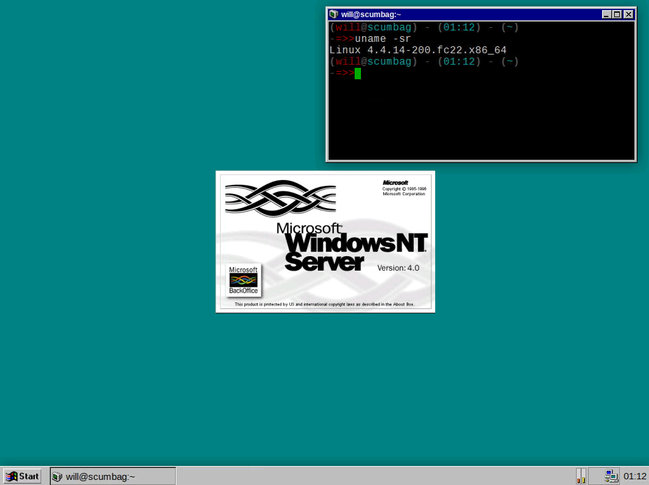Click the 01:12 taskbar clock
This screenshot has height=485, width=649.
pyautogui.click(x=634, y=476)
